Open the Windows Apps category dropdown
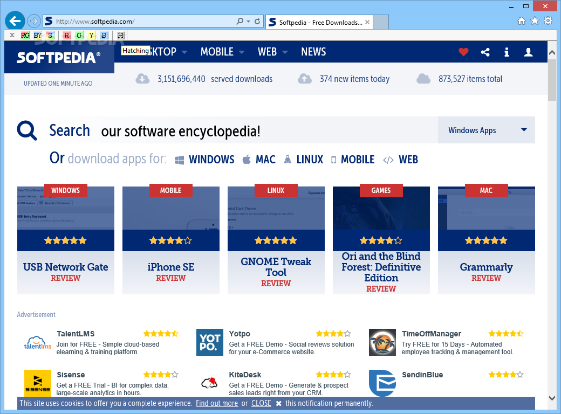 (x=487, y=130)
